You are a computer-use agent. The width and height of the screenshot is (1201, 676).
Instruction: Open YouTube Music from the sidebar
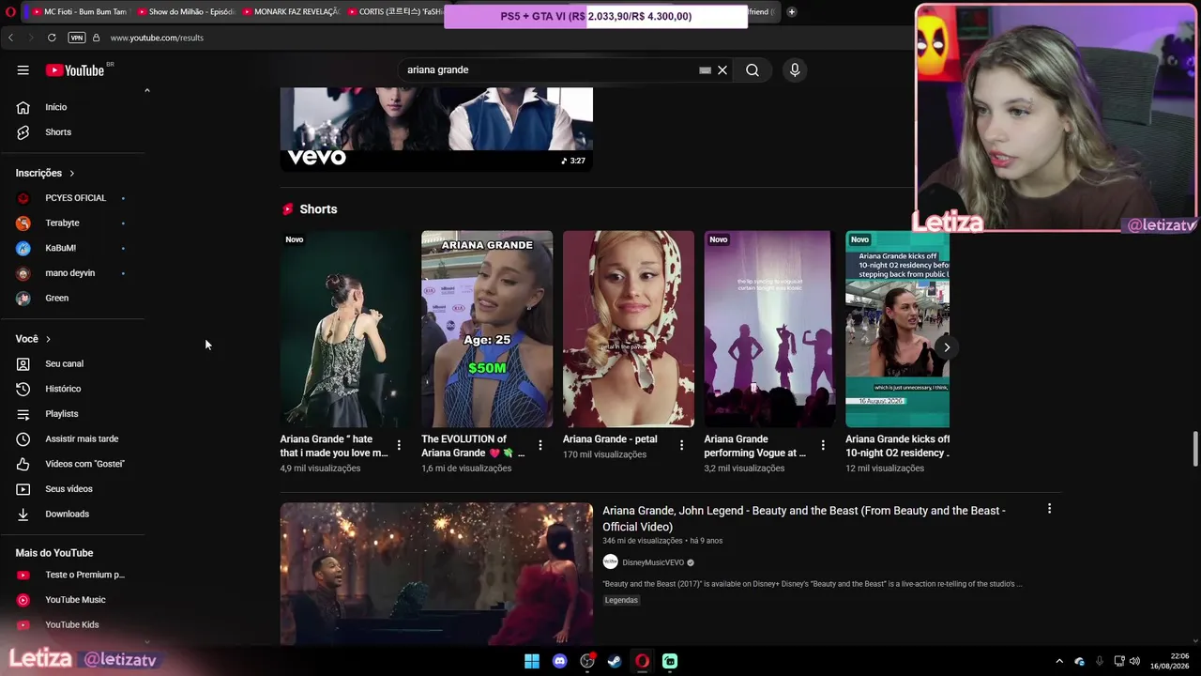click(75, 600)
